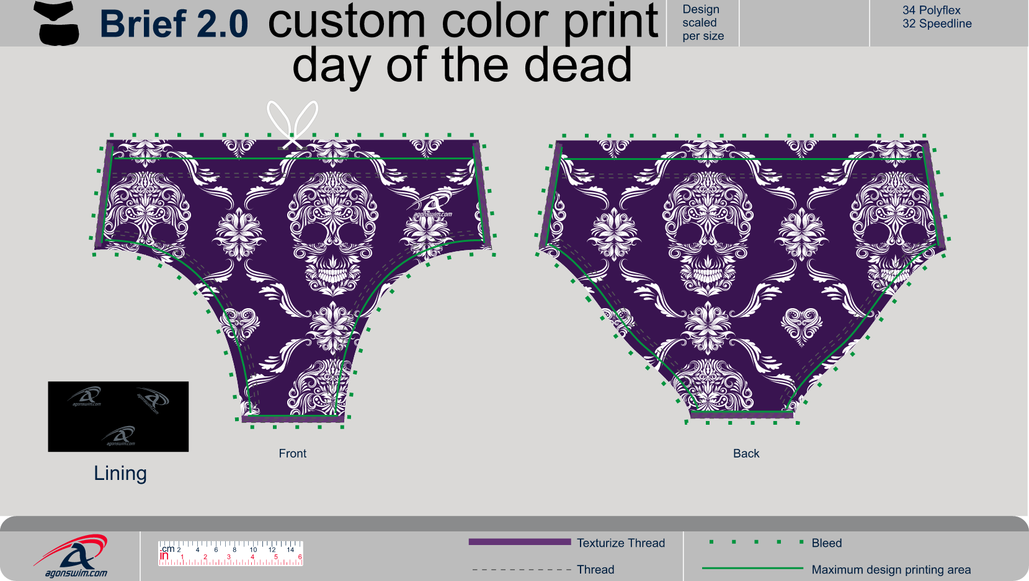Click the "Front" caption label
The width and height of the screenshot is (1029, 581).
(292, 453)
